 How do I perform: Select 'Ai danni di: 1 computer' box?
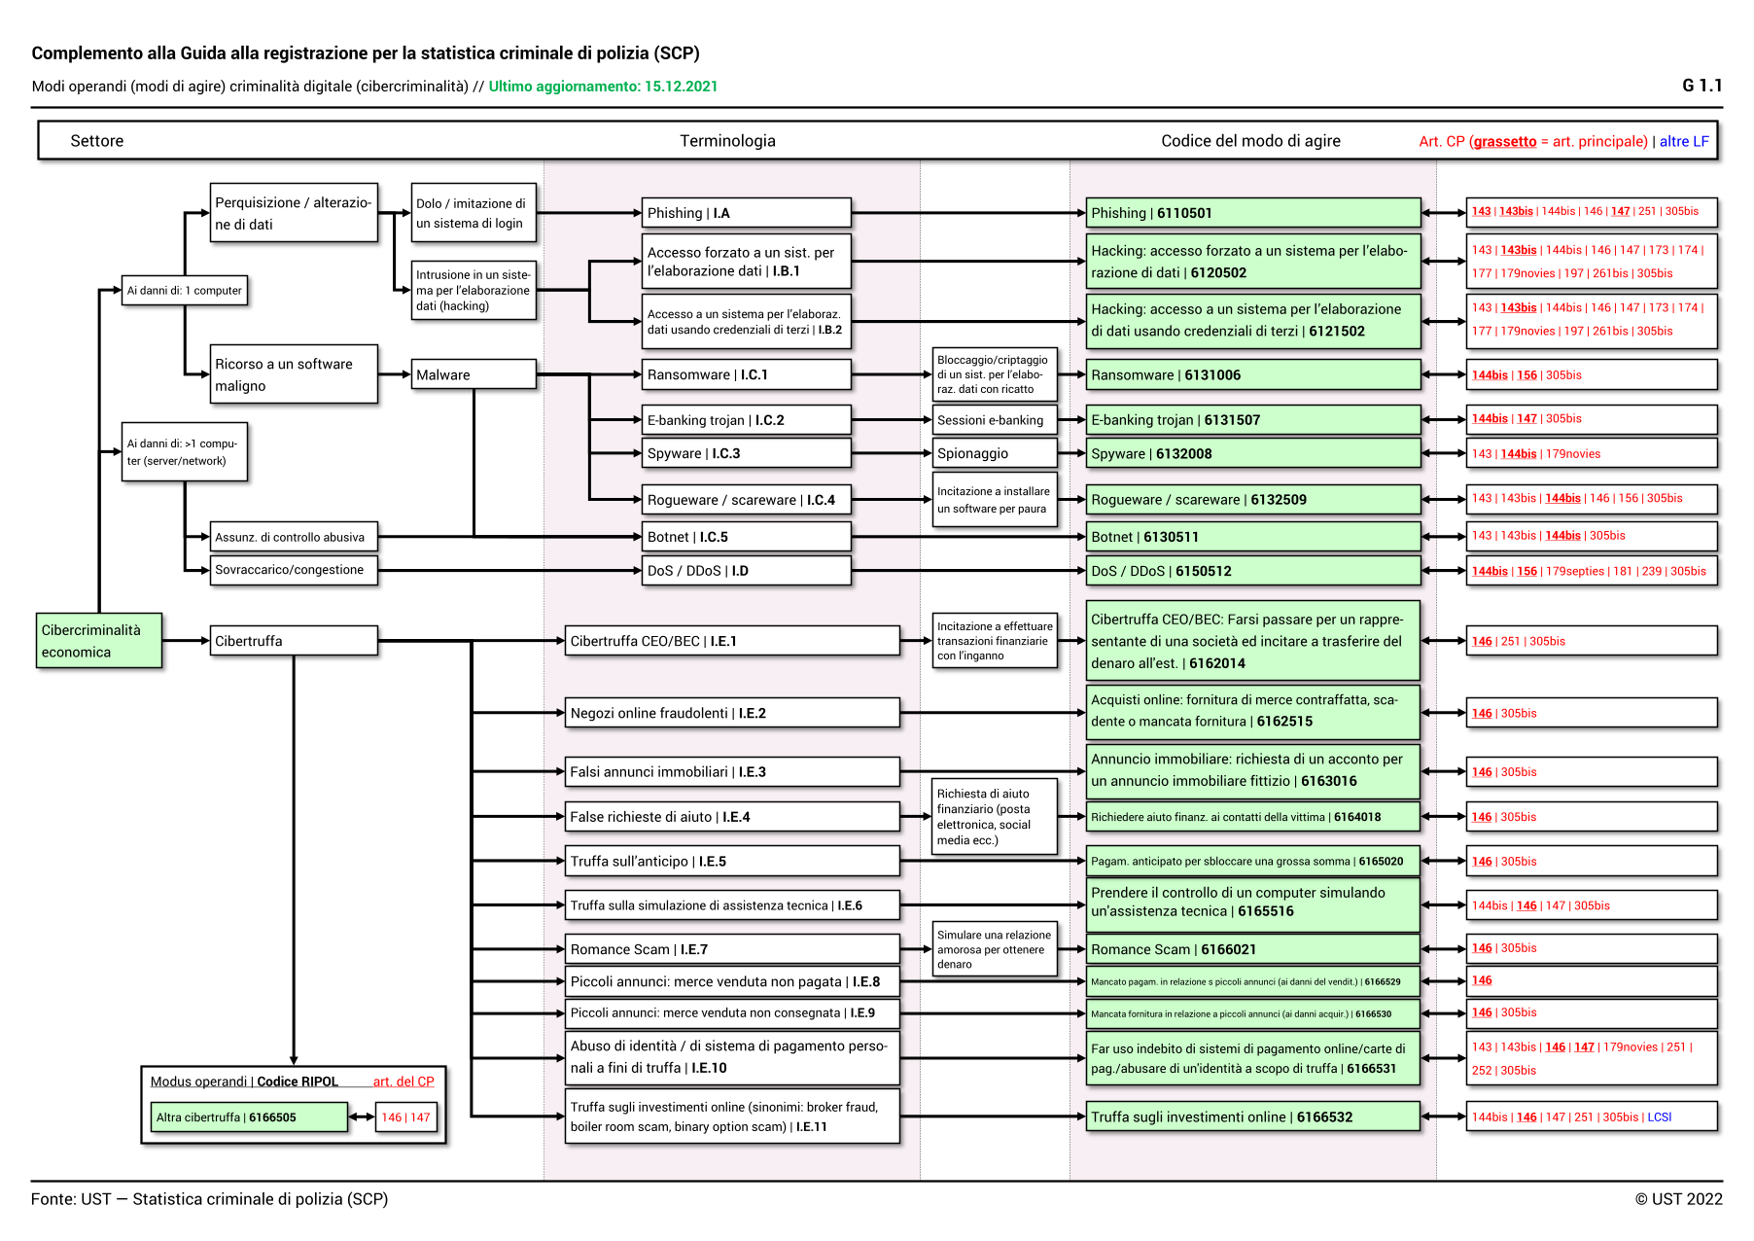tap(184, 290)
